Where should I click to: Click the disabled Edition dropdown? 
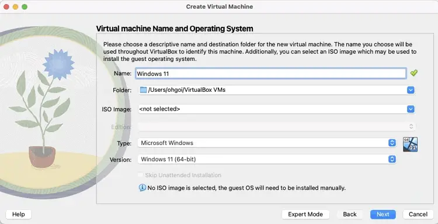click(277, 126)
